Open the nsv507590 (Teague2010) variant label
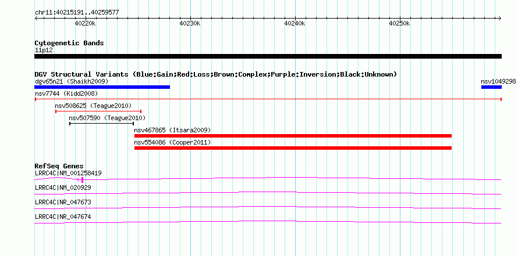The image size is (518, 256). 107,118
